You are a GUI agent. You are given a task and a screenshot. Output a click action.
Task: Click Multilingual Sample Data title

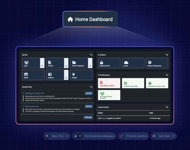[35, 93]
